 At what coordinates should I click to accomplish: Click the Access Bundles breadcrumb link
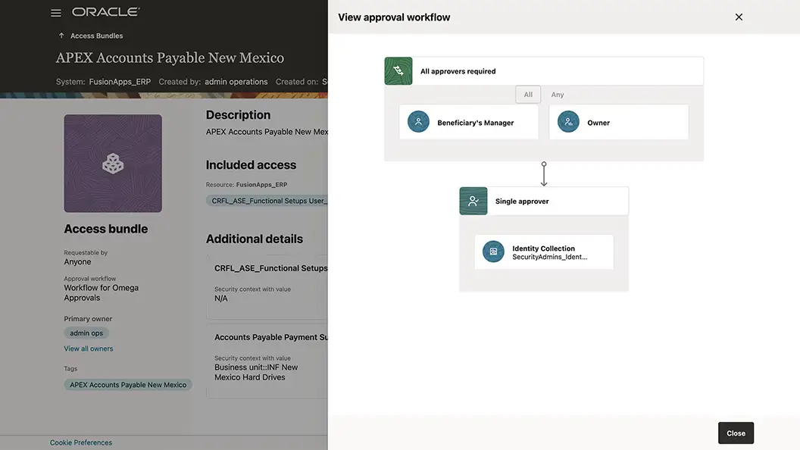point(96,36)
